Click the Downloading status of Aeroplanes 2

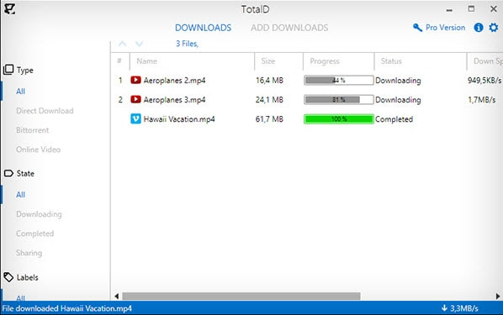pyautogui.click(x=398, y=81)
